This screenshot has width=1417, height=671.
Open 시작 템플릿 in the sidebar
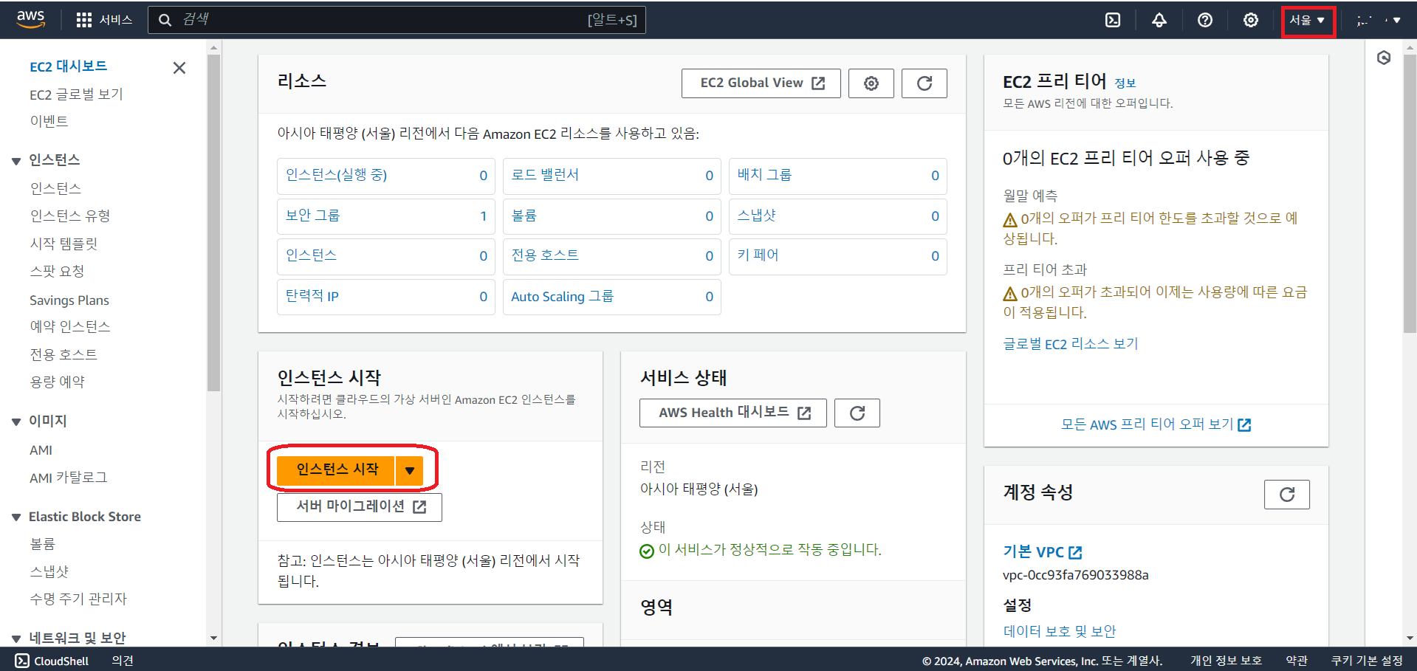(x=64, y=244)
